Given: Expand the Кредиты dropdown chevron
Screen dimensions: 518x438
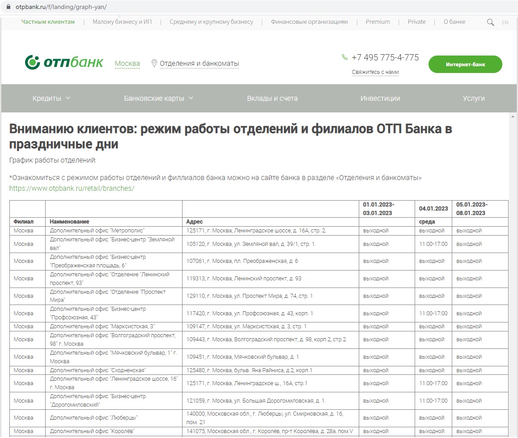Looking at the screenshot, I should [68, 98].
